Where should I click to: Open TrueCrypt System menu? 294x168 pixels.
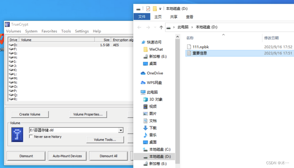[31, 31]
